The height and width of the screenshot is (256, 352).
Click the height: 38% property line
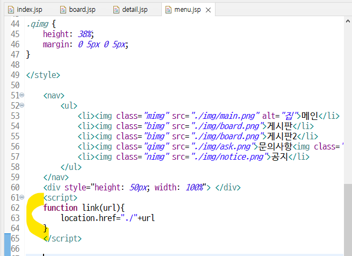68,34
